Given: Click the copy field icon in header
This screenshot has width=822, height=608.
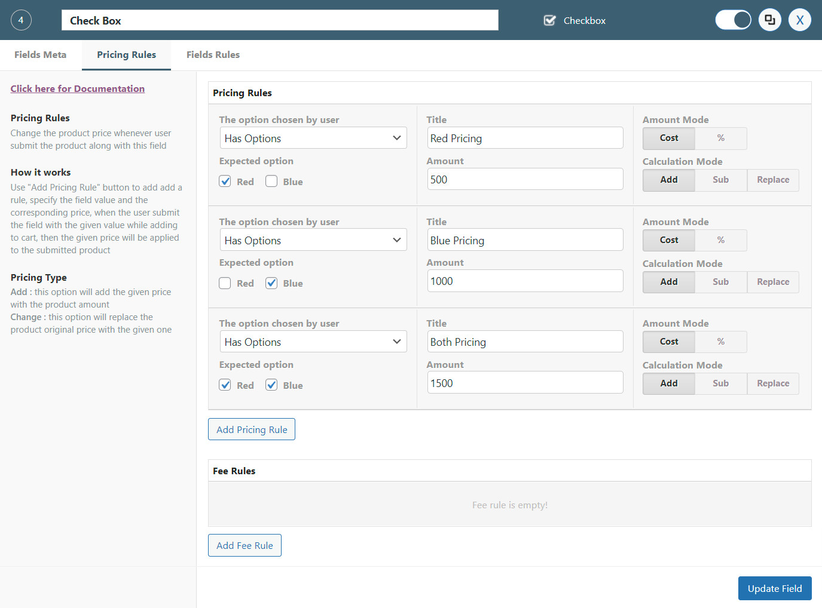Looking at the screenshot, I should pos(770,20).
